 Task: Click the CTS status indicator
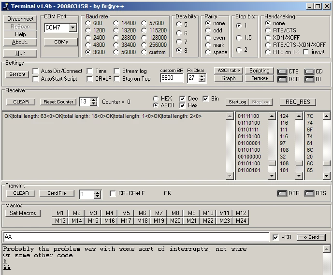(282, 72)
